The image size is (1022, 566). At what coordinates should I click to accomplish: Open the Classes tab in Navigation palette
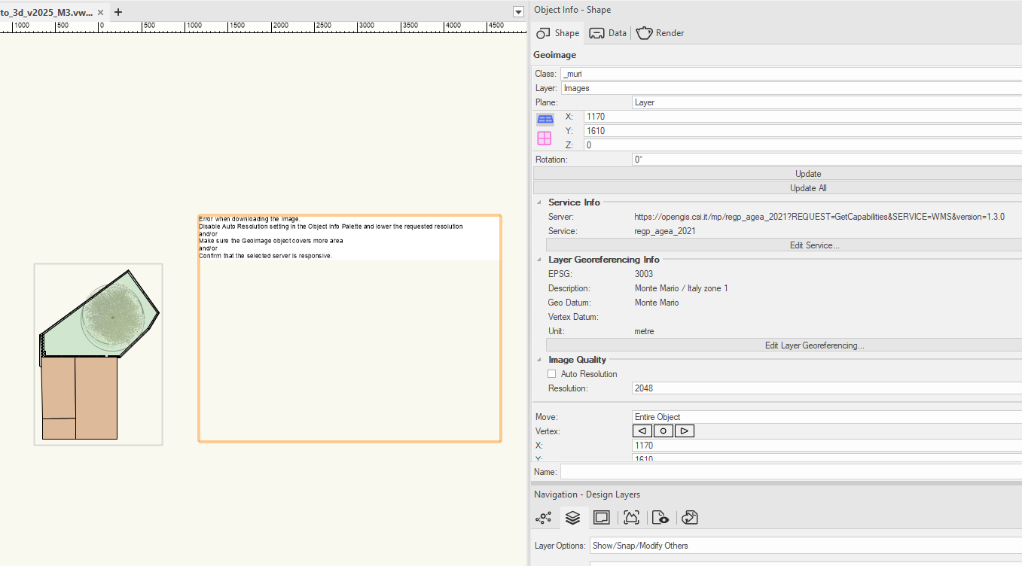click(x=543, y=518)
